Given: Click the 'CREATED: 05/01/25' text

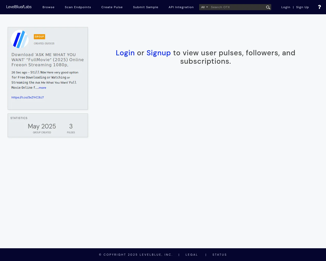Looking at the screenshot, I should [x=44, y=44].
